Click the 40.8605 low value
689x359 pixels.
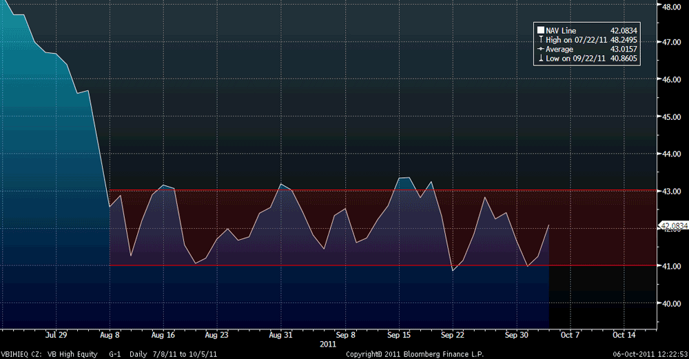coord(624,59)
